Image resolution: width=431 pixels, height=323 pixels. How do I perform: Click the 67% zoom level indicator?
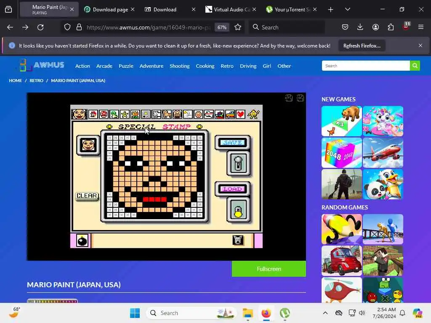222,27
